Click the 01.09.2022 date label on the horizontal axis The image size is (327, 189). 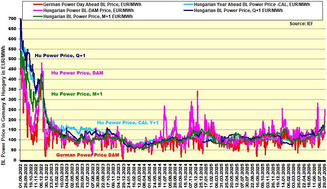tap(20, 176)
